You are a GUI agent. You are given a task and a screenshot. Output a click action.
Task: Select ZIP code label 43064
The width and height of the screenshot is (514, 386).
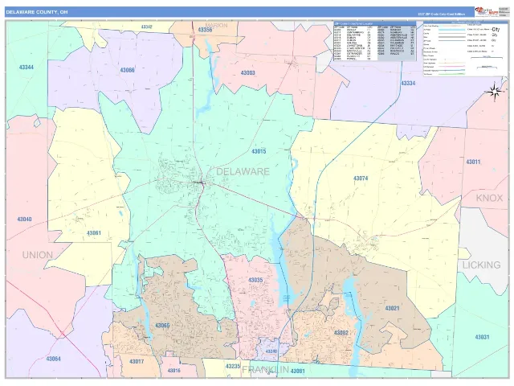coord(54,359)
